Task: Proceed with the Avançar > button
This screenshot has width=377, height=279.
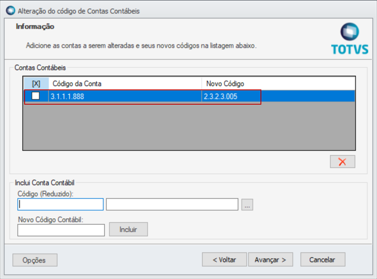Action: (x=270, y=260)
